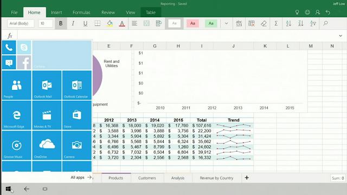Open font size box showing 10
The height and width of the screenshot is (195, 347).
46,23
